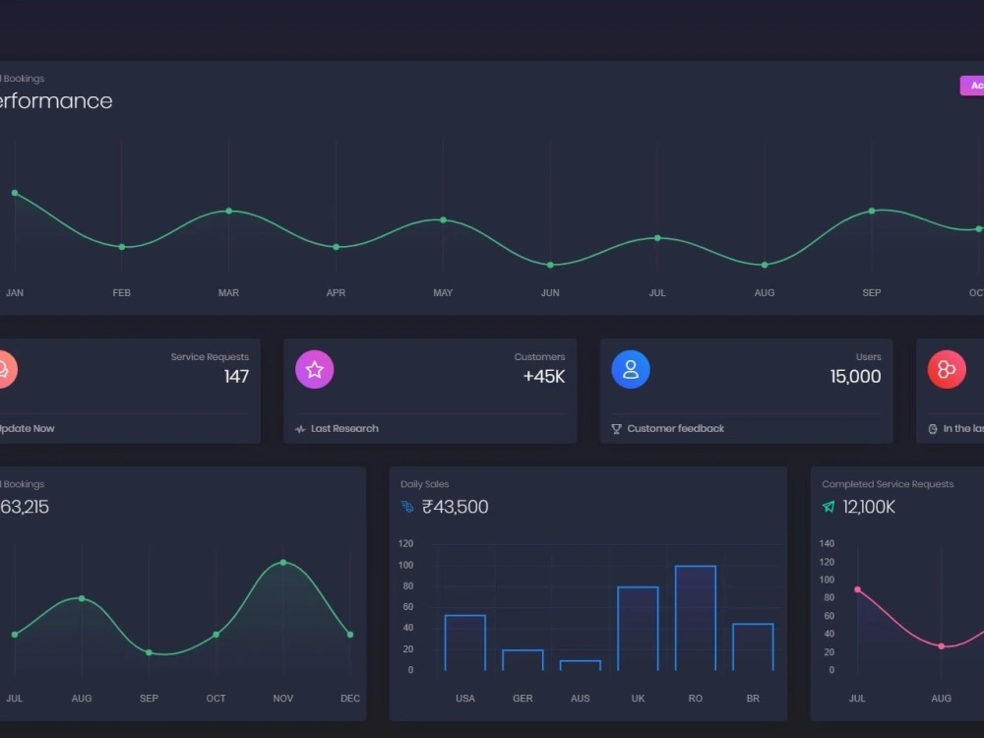Select the JAN data point on Performance chart
This screenshot has width=984, height=738.
point(15,193)
